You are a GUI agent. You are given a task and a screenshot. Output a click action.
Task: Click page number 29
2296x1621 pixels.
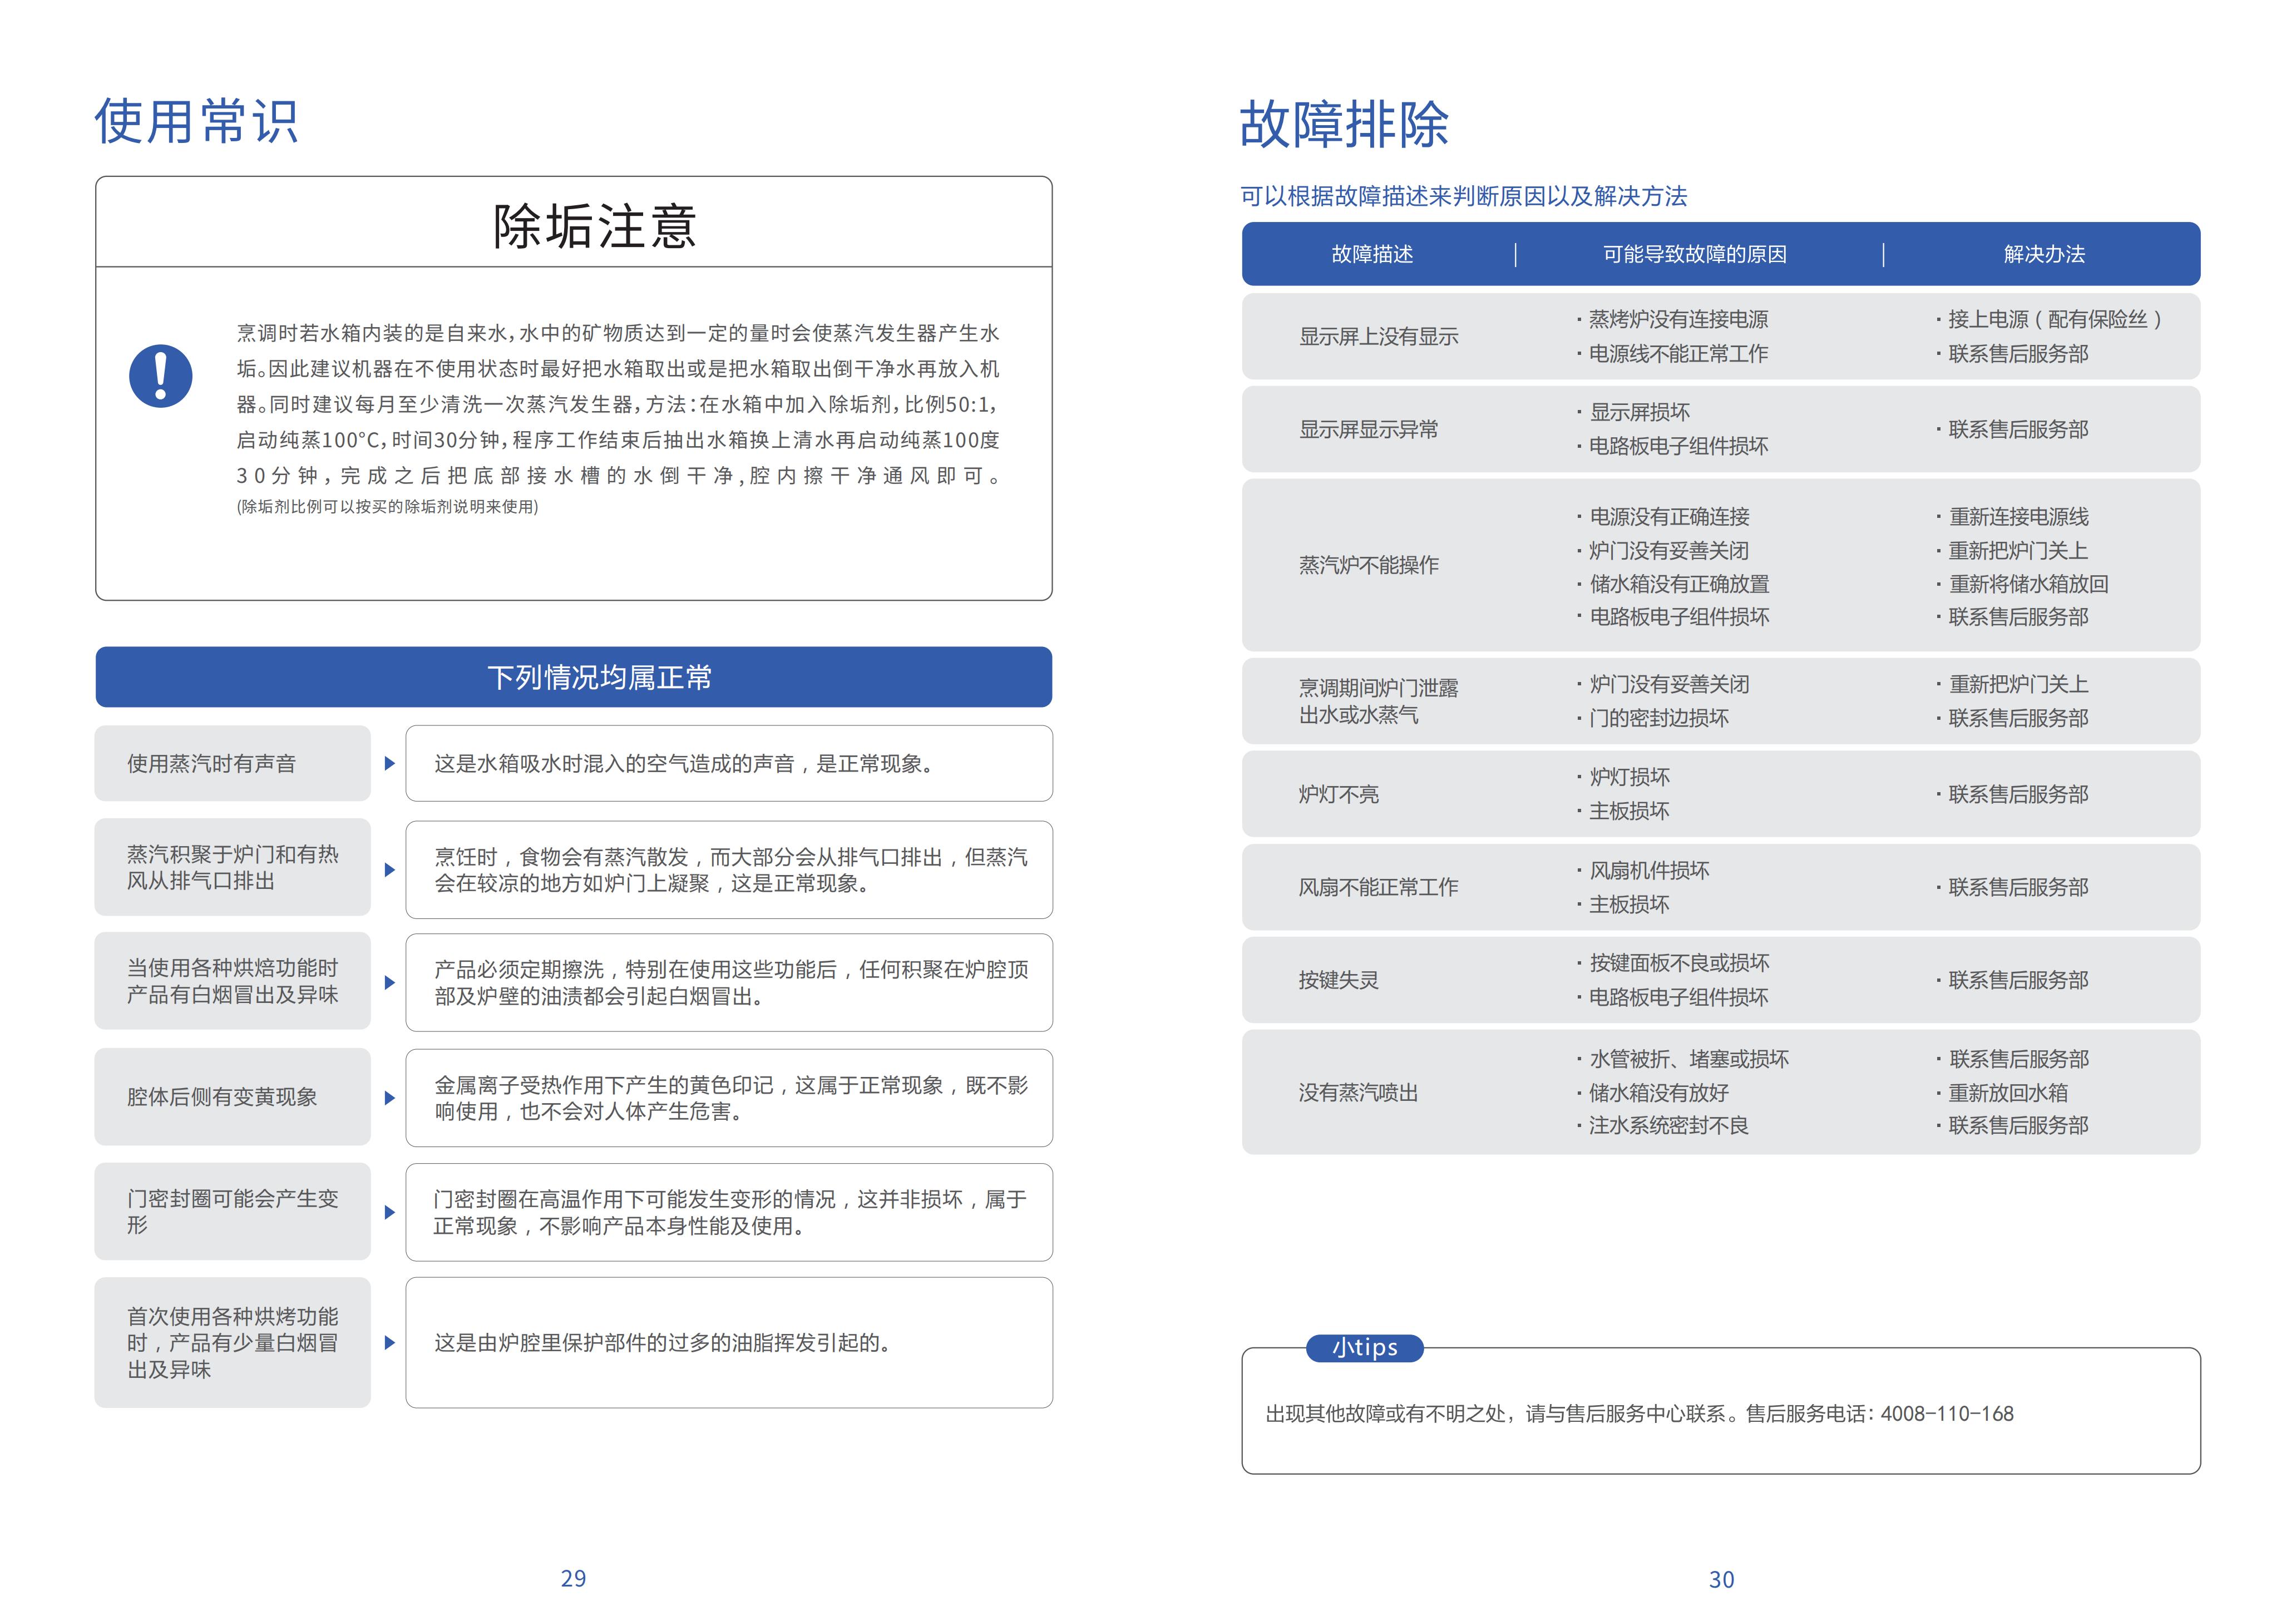click(573, 1578)
